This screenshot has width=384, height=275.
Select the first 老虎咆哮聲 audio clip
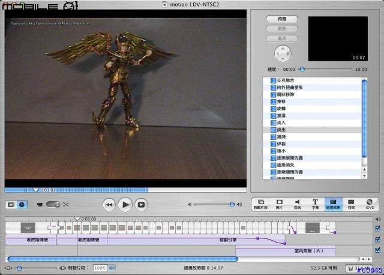31,240
